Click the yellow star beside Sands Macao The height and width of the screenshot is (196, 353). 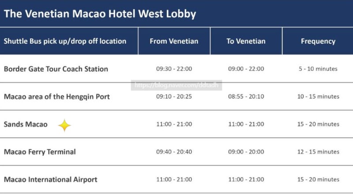[64, 125]
